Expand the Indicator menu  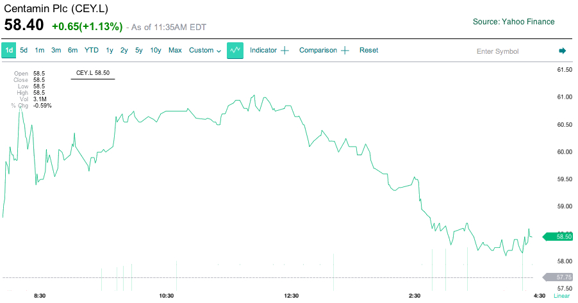[263, 51]
